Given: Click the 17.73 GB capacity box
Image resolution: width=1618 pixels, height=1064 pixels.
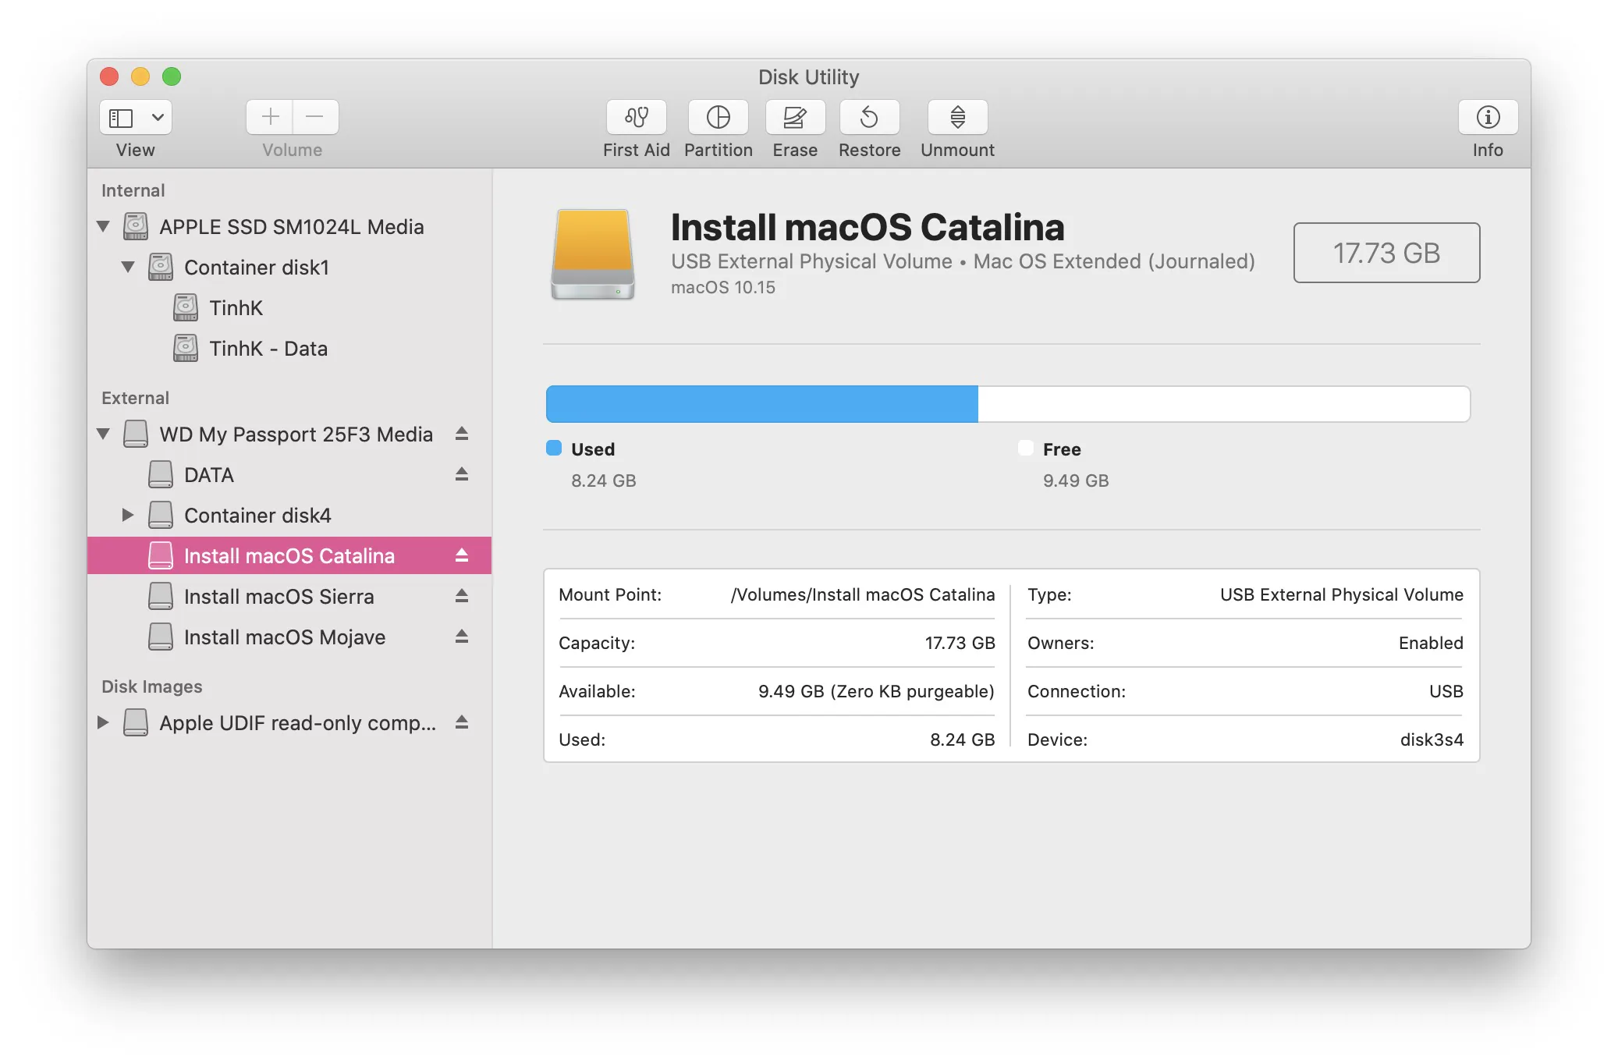Looking at the screenshot, I should tap(1386, 253).
